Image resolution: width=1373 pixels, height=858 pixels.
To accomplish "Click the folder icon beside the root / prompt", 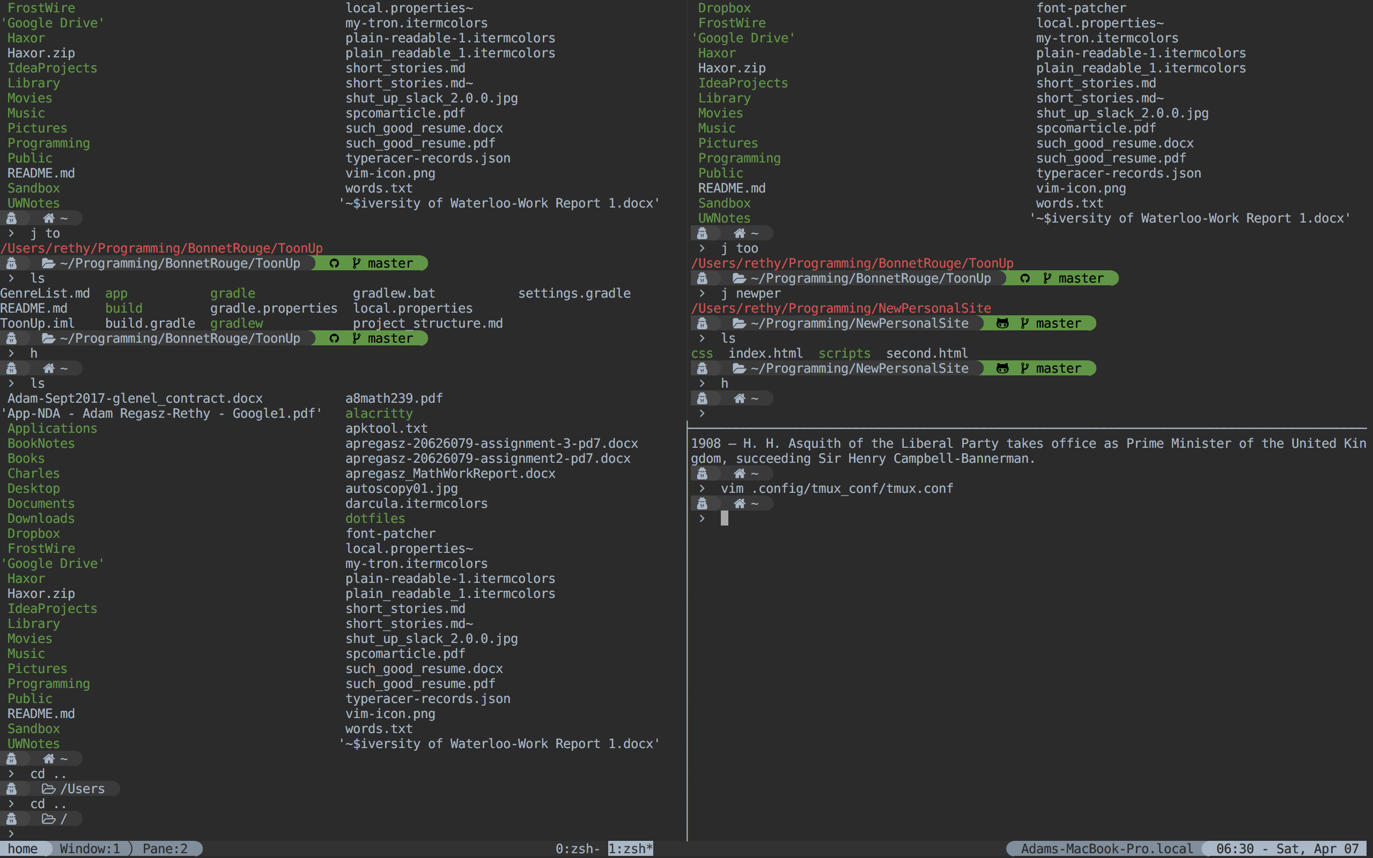I will tap(49, 819).
